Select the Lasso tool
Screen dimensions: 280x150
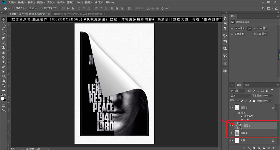(x=3, y=28)
